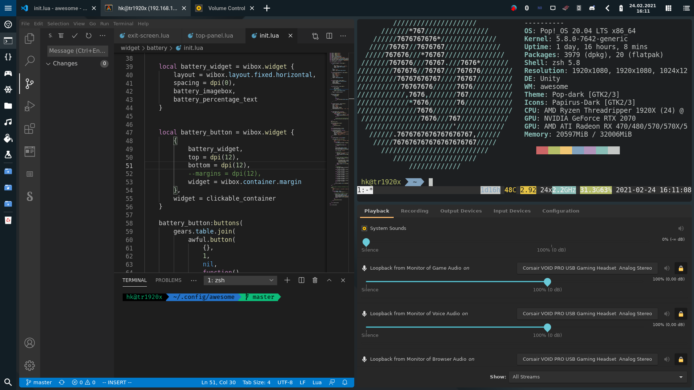Click Tab Size: 4 in status bar
The image size is (694, 390).
[257, 382]
